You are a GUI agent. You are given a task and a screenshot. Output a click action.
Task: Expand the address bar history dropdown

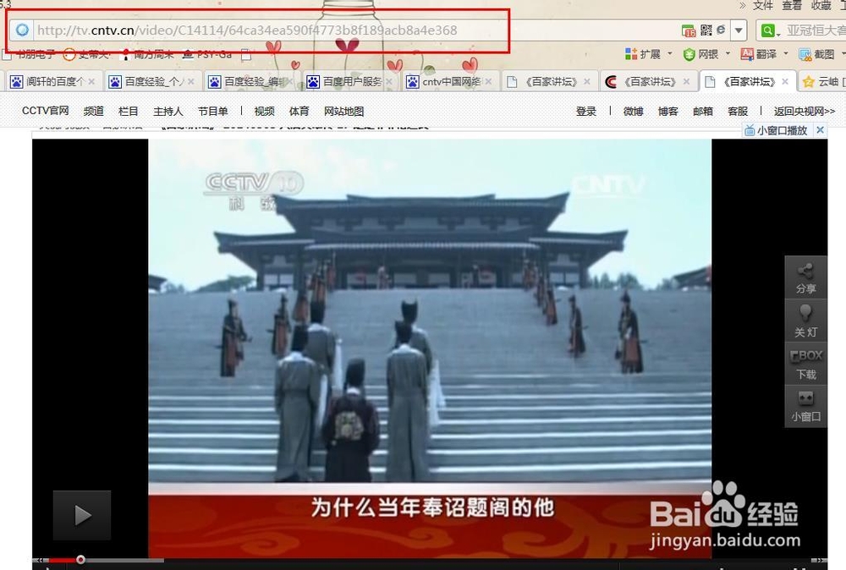point(739,30)
